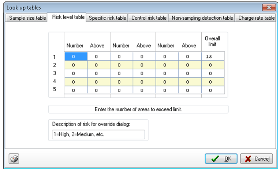Click row 2 third Number cell
280x169 pixels.
(167, 65)
